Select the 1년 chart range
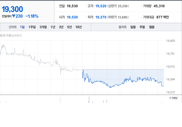Viewport: 182px width, 127px height. coord(53,27)
